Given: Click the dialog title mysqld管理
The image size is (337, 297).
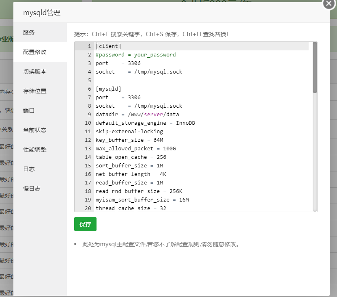Looking at the screenshot, I should coord(42,13).
